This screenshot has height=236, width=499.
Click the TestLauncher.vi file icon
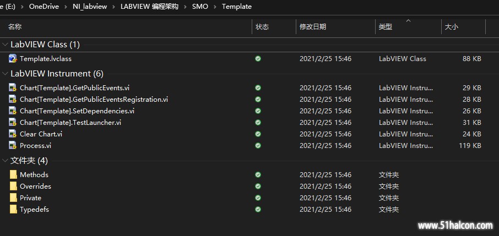pos(13,122)
